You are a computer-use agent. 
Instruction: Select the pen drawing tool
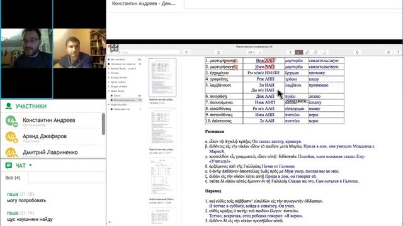tap(307, 52)
